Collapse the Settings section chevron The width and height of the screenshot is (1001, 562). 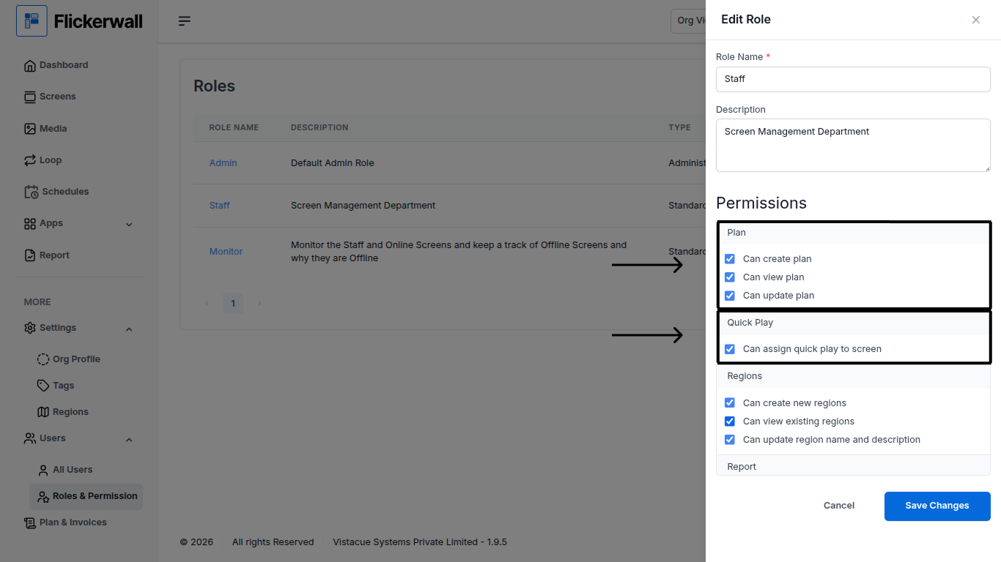tap(129, 329)
